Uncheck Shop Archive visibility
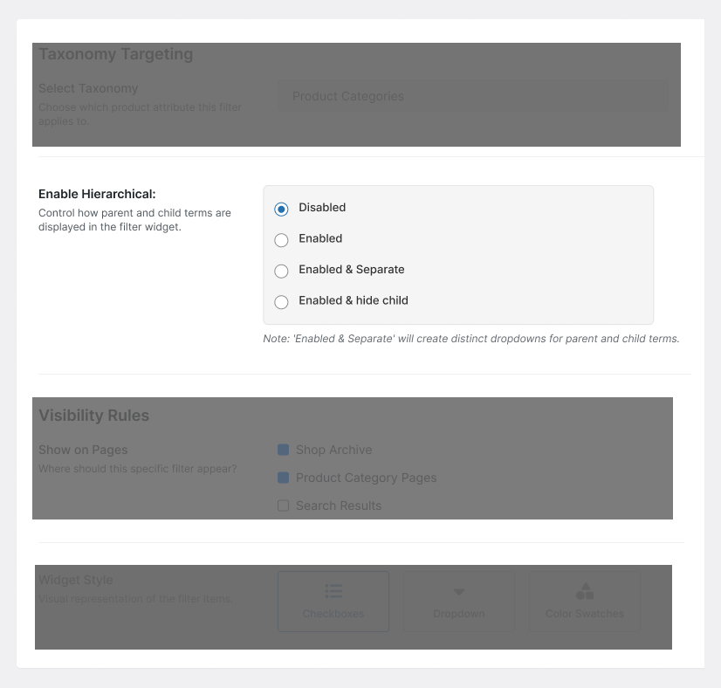This screenshot has width=721, height=688. [283, 450]
